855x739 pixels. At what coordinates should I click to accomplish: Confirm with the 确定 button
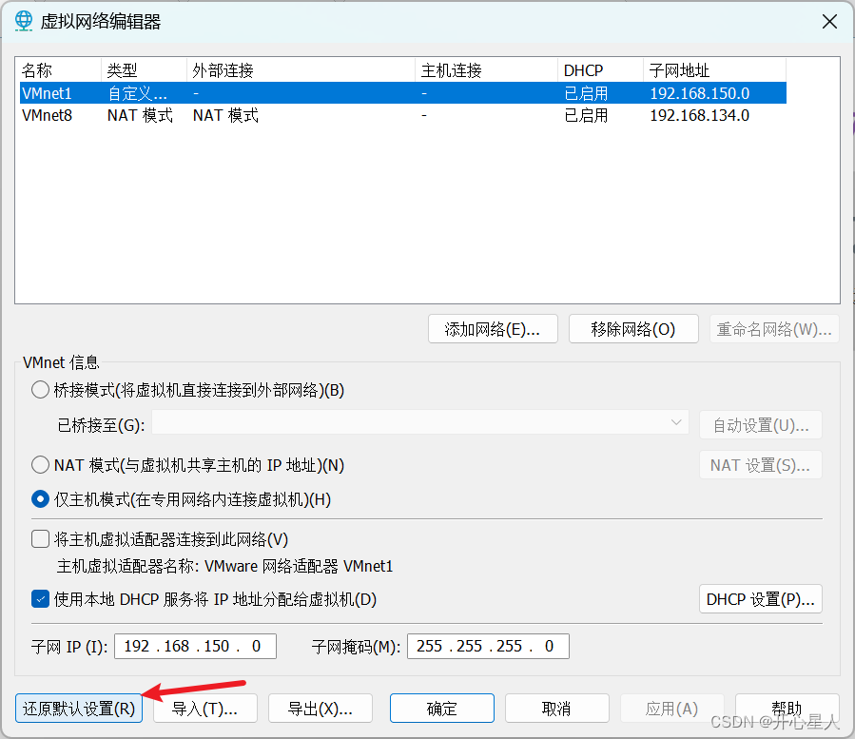click(442, 709)
